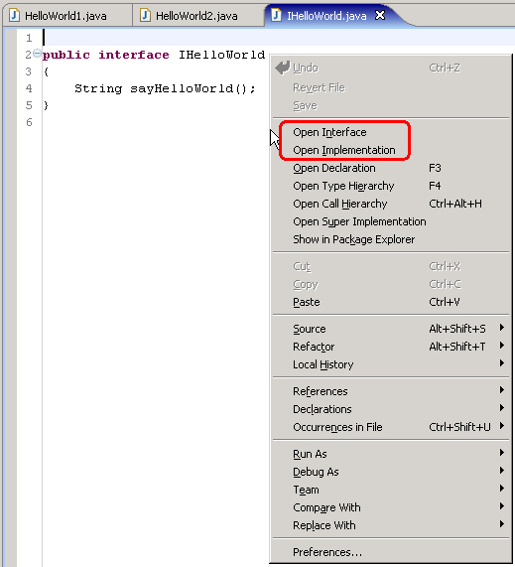Expand the Source submenu arrow

[x=502, y=328]
